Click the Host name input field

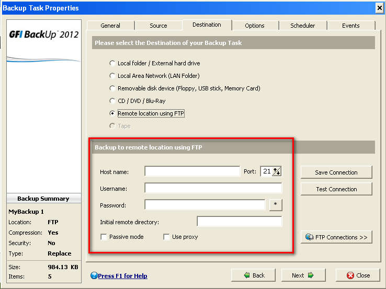pyautogui.click(x=192, y=171)
